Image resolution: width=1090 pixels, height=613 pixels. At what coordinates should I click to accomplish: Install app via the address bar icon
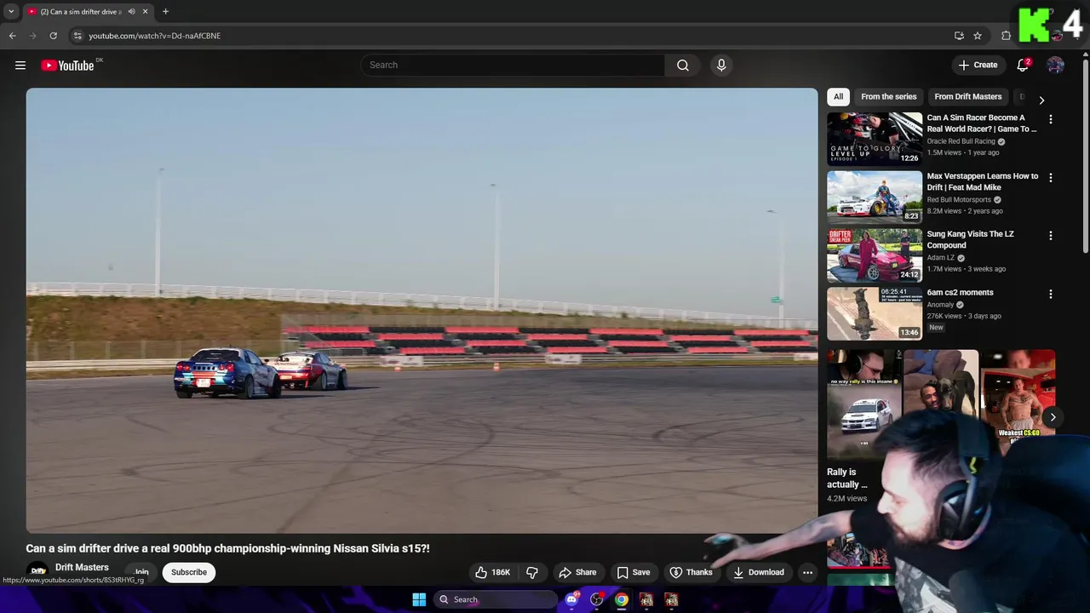959,36
